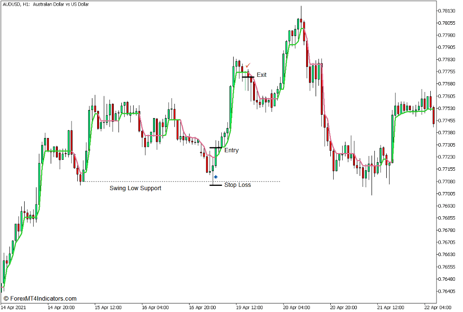Click the 16 Apr 20:00 time label

coord(202,307)
